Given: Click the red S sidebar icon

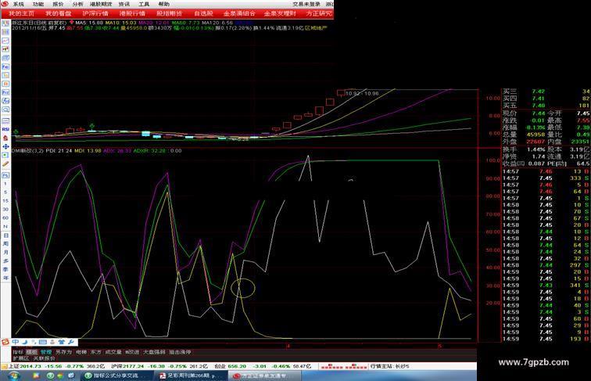Looking at the screenshot, I should click(x=5, y=138).
